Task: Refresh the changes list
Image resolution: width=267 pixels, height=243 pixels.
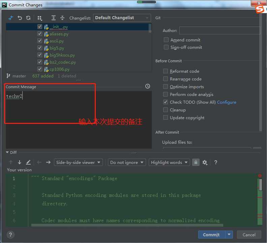Action: [28, 18]
